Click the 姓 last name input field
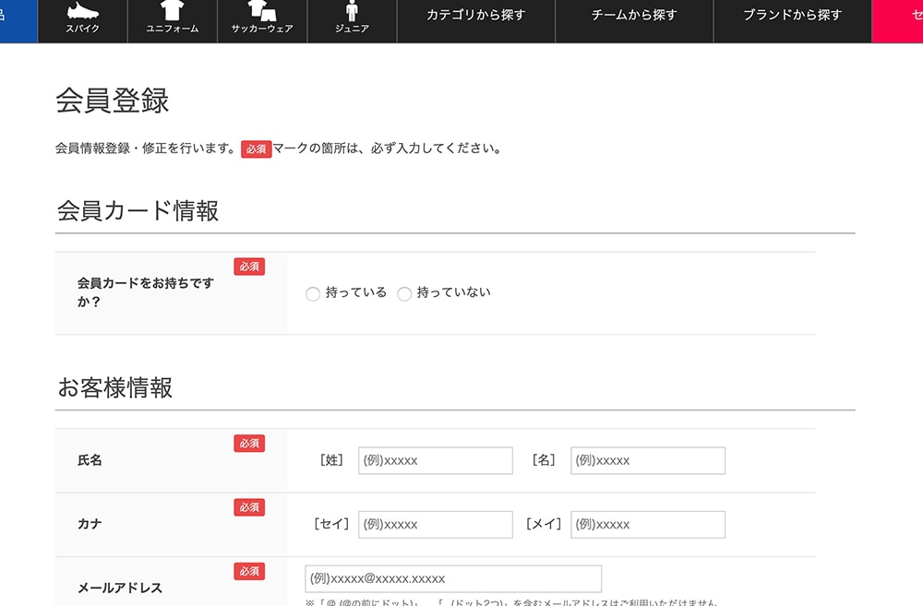 point(436,460)
